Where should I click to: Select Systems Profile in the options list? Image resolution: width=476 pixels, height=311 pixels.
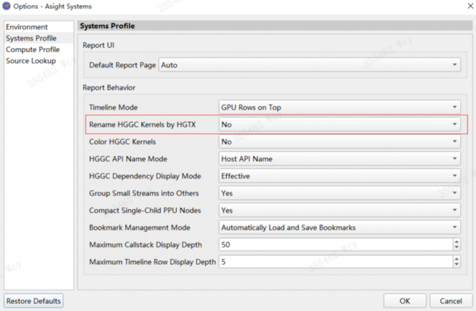39,38
